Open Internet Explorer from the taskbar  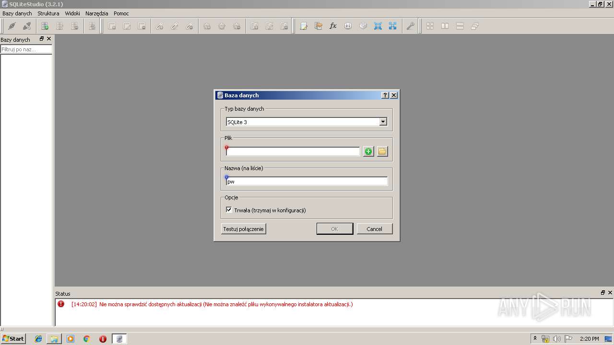(x=38, y=339)
